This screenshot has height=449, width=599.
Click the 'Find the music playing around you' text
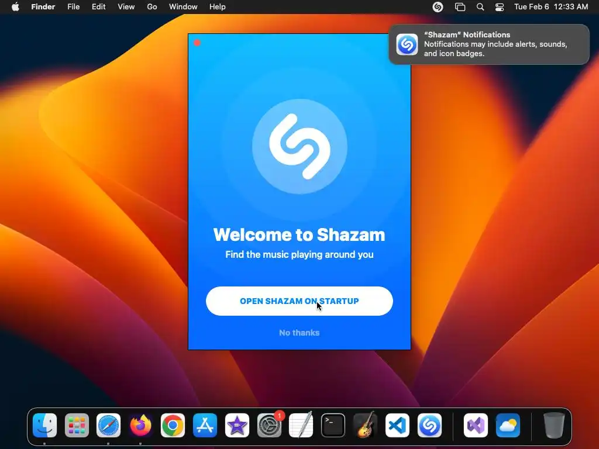(299, 255)
